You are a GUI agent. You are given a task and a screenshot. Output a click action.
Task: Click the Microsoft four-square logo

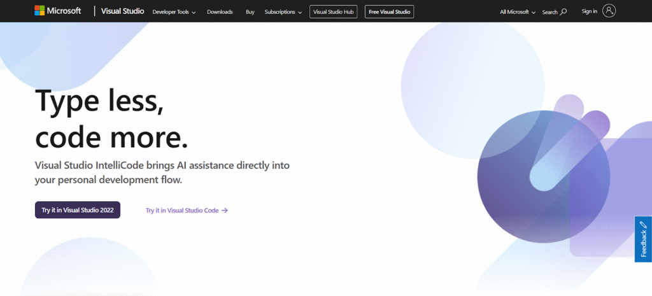pos(40,11)
